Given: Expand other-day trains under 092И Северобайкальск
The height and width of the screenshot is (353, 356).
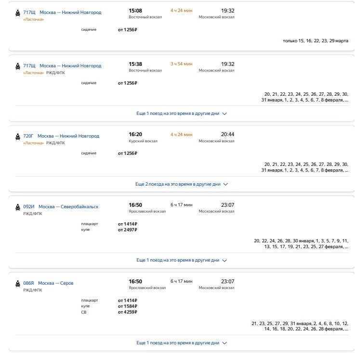Looking at the screenshot, I should pyautogui.click(x=181, y=260).
